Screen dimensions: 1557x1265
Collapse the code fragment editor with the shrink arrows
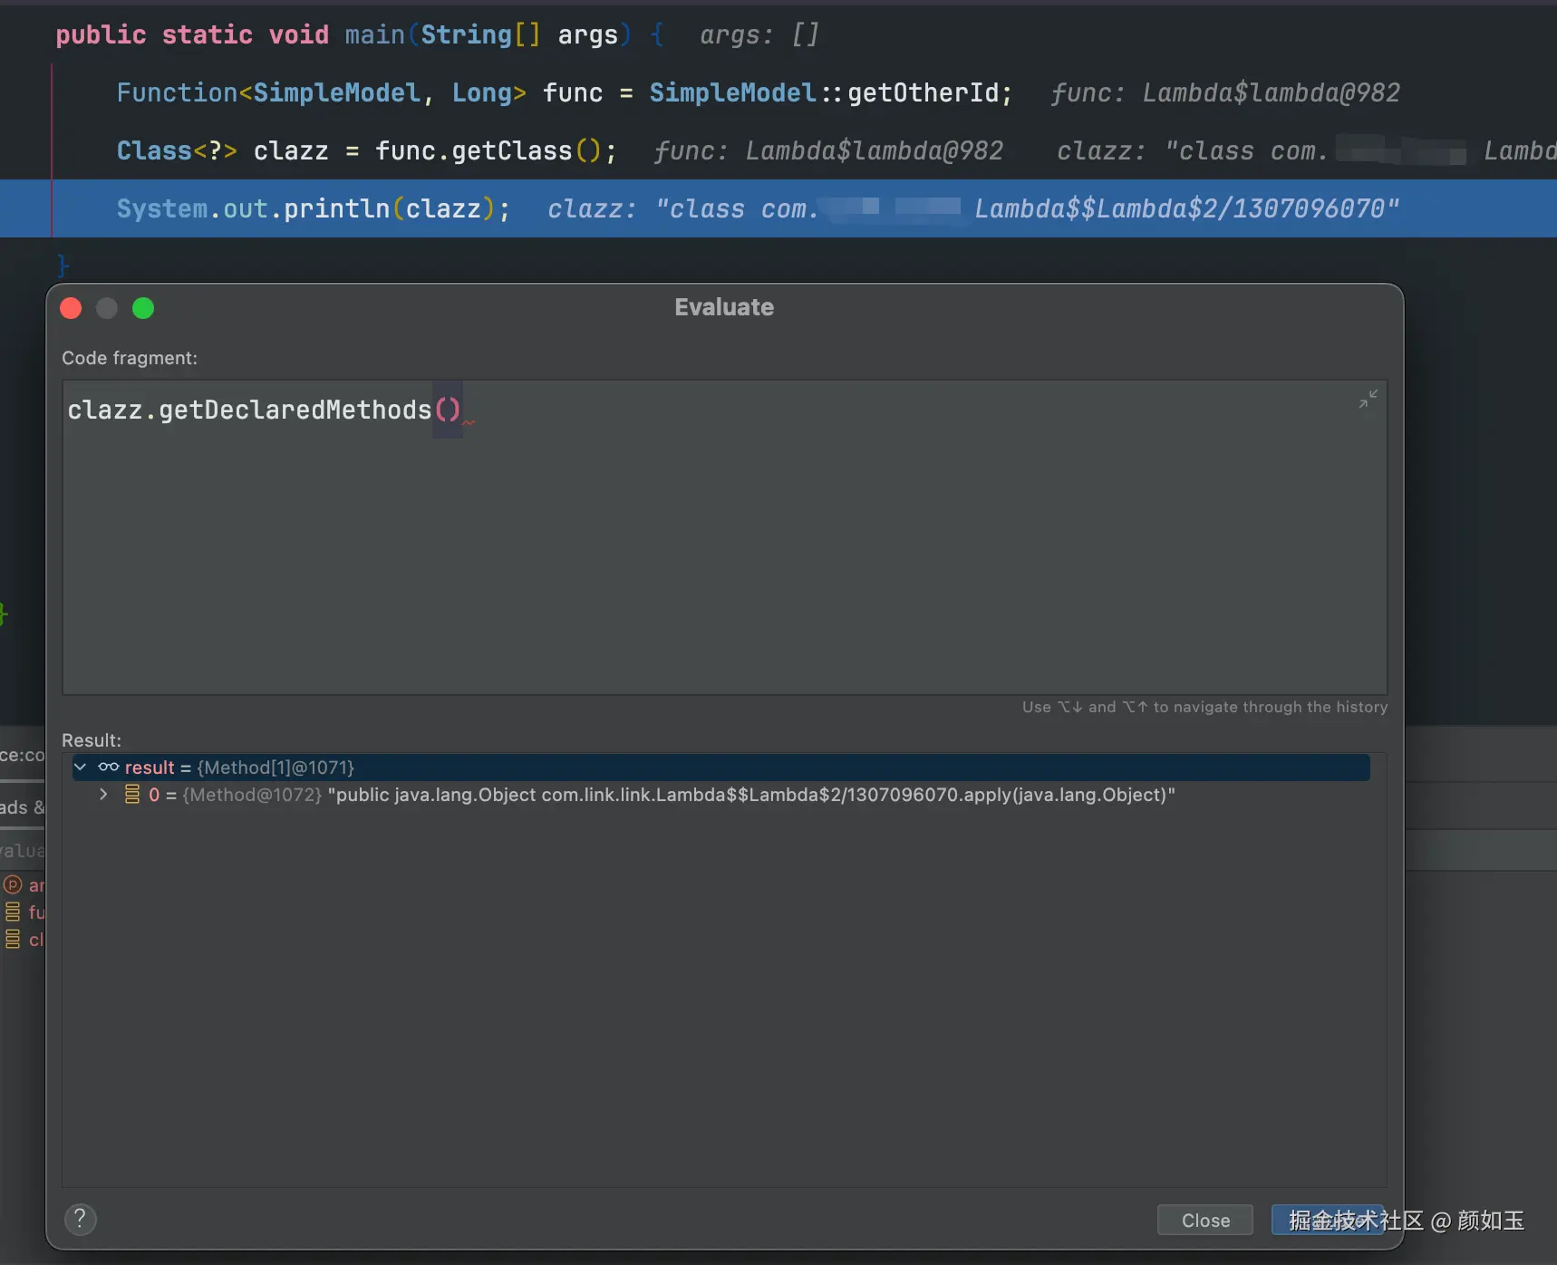(1368, 399)
